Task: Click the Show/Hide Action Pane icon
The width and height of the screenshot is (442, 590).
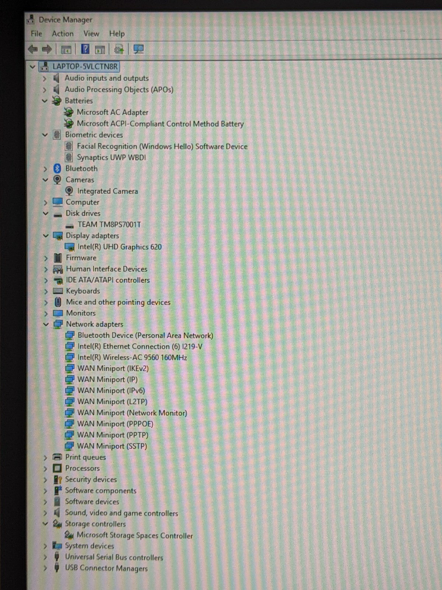Action: pos(100,49)
